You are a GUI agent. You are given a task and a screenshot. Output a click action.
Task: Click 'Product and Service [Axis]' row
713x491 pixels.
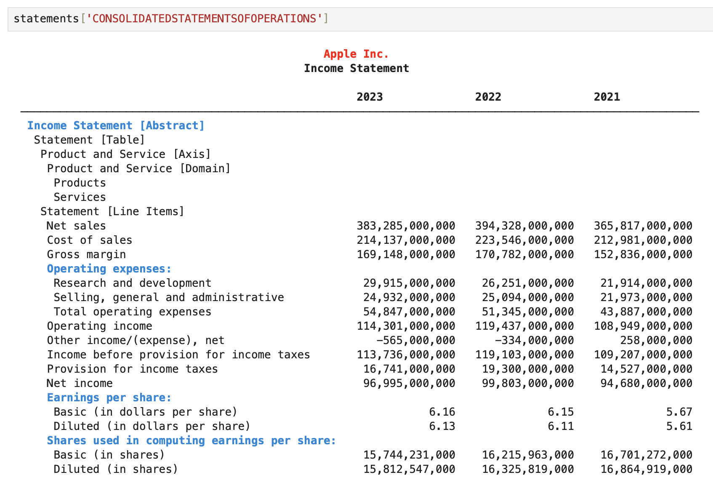click(x=125, y=154)
